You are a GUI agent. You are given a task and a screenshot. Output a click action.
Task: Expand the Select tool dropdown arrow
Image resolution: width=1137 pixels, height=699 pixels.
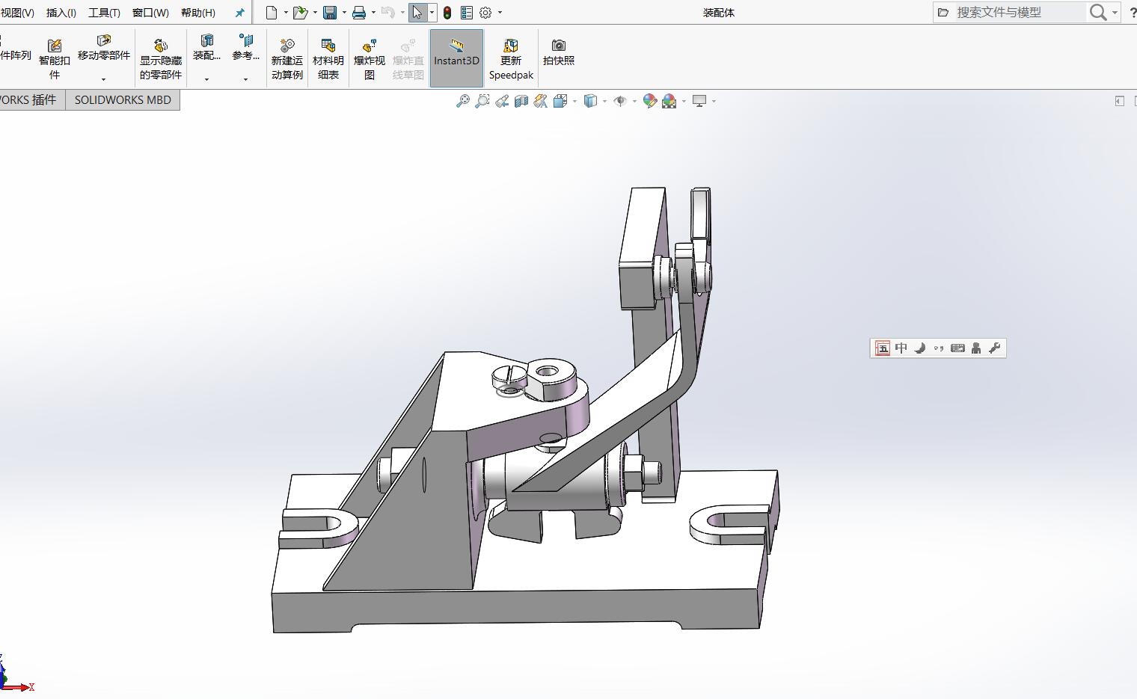(432, 13)
